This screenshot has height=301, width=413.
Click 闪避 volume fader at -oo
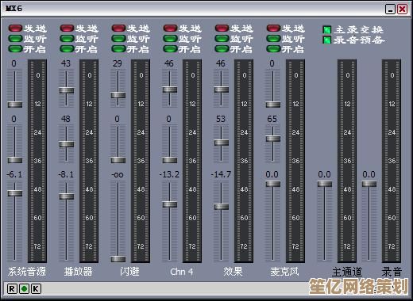click(118, 259)
